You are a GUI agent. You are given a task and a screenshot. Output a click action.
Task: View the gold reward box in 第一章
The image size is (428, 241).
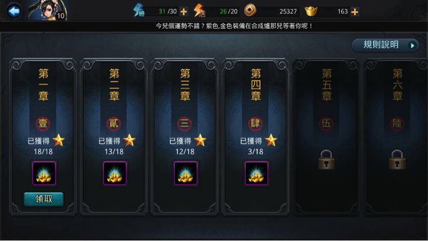click(44, 173)
